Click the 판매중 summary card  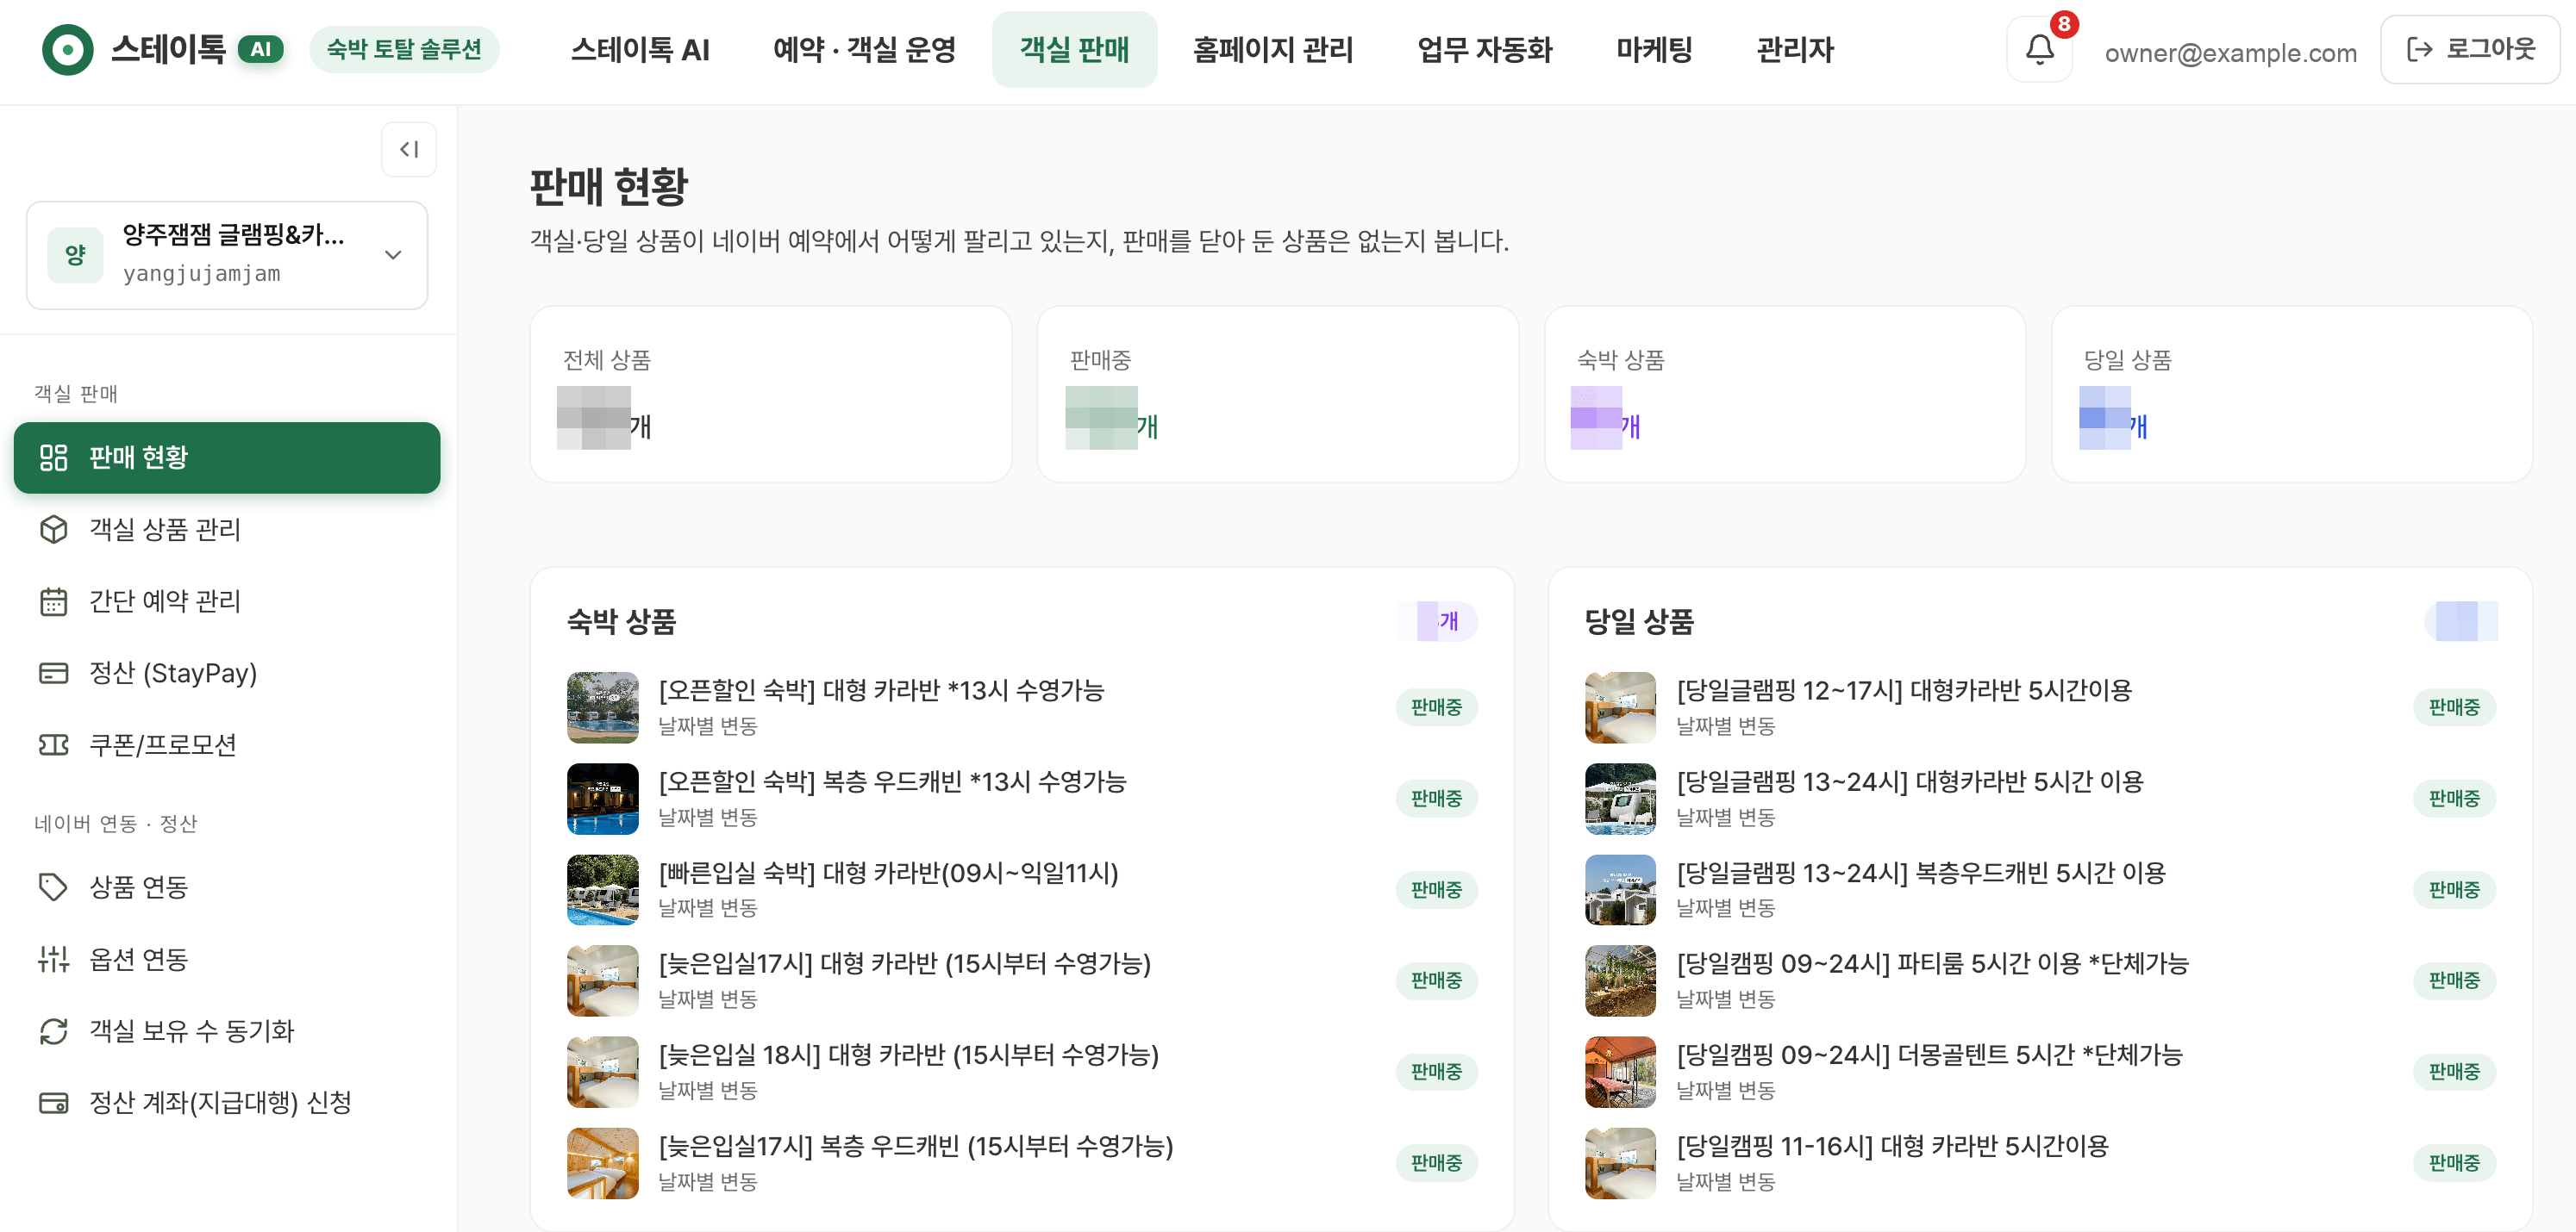(1277, 394)
